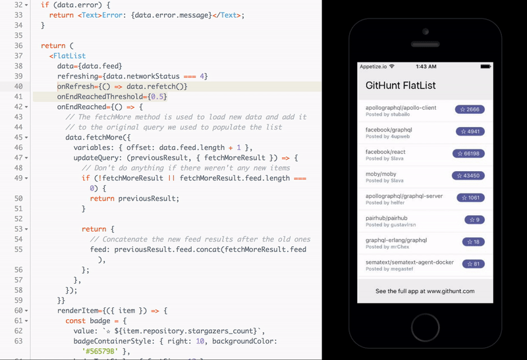Click the Wi-Fi icon in phone status bar
The width and height of the screenshot is (527, 360).
(x=392, y=66)
